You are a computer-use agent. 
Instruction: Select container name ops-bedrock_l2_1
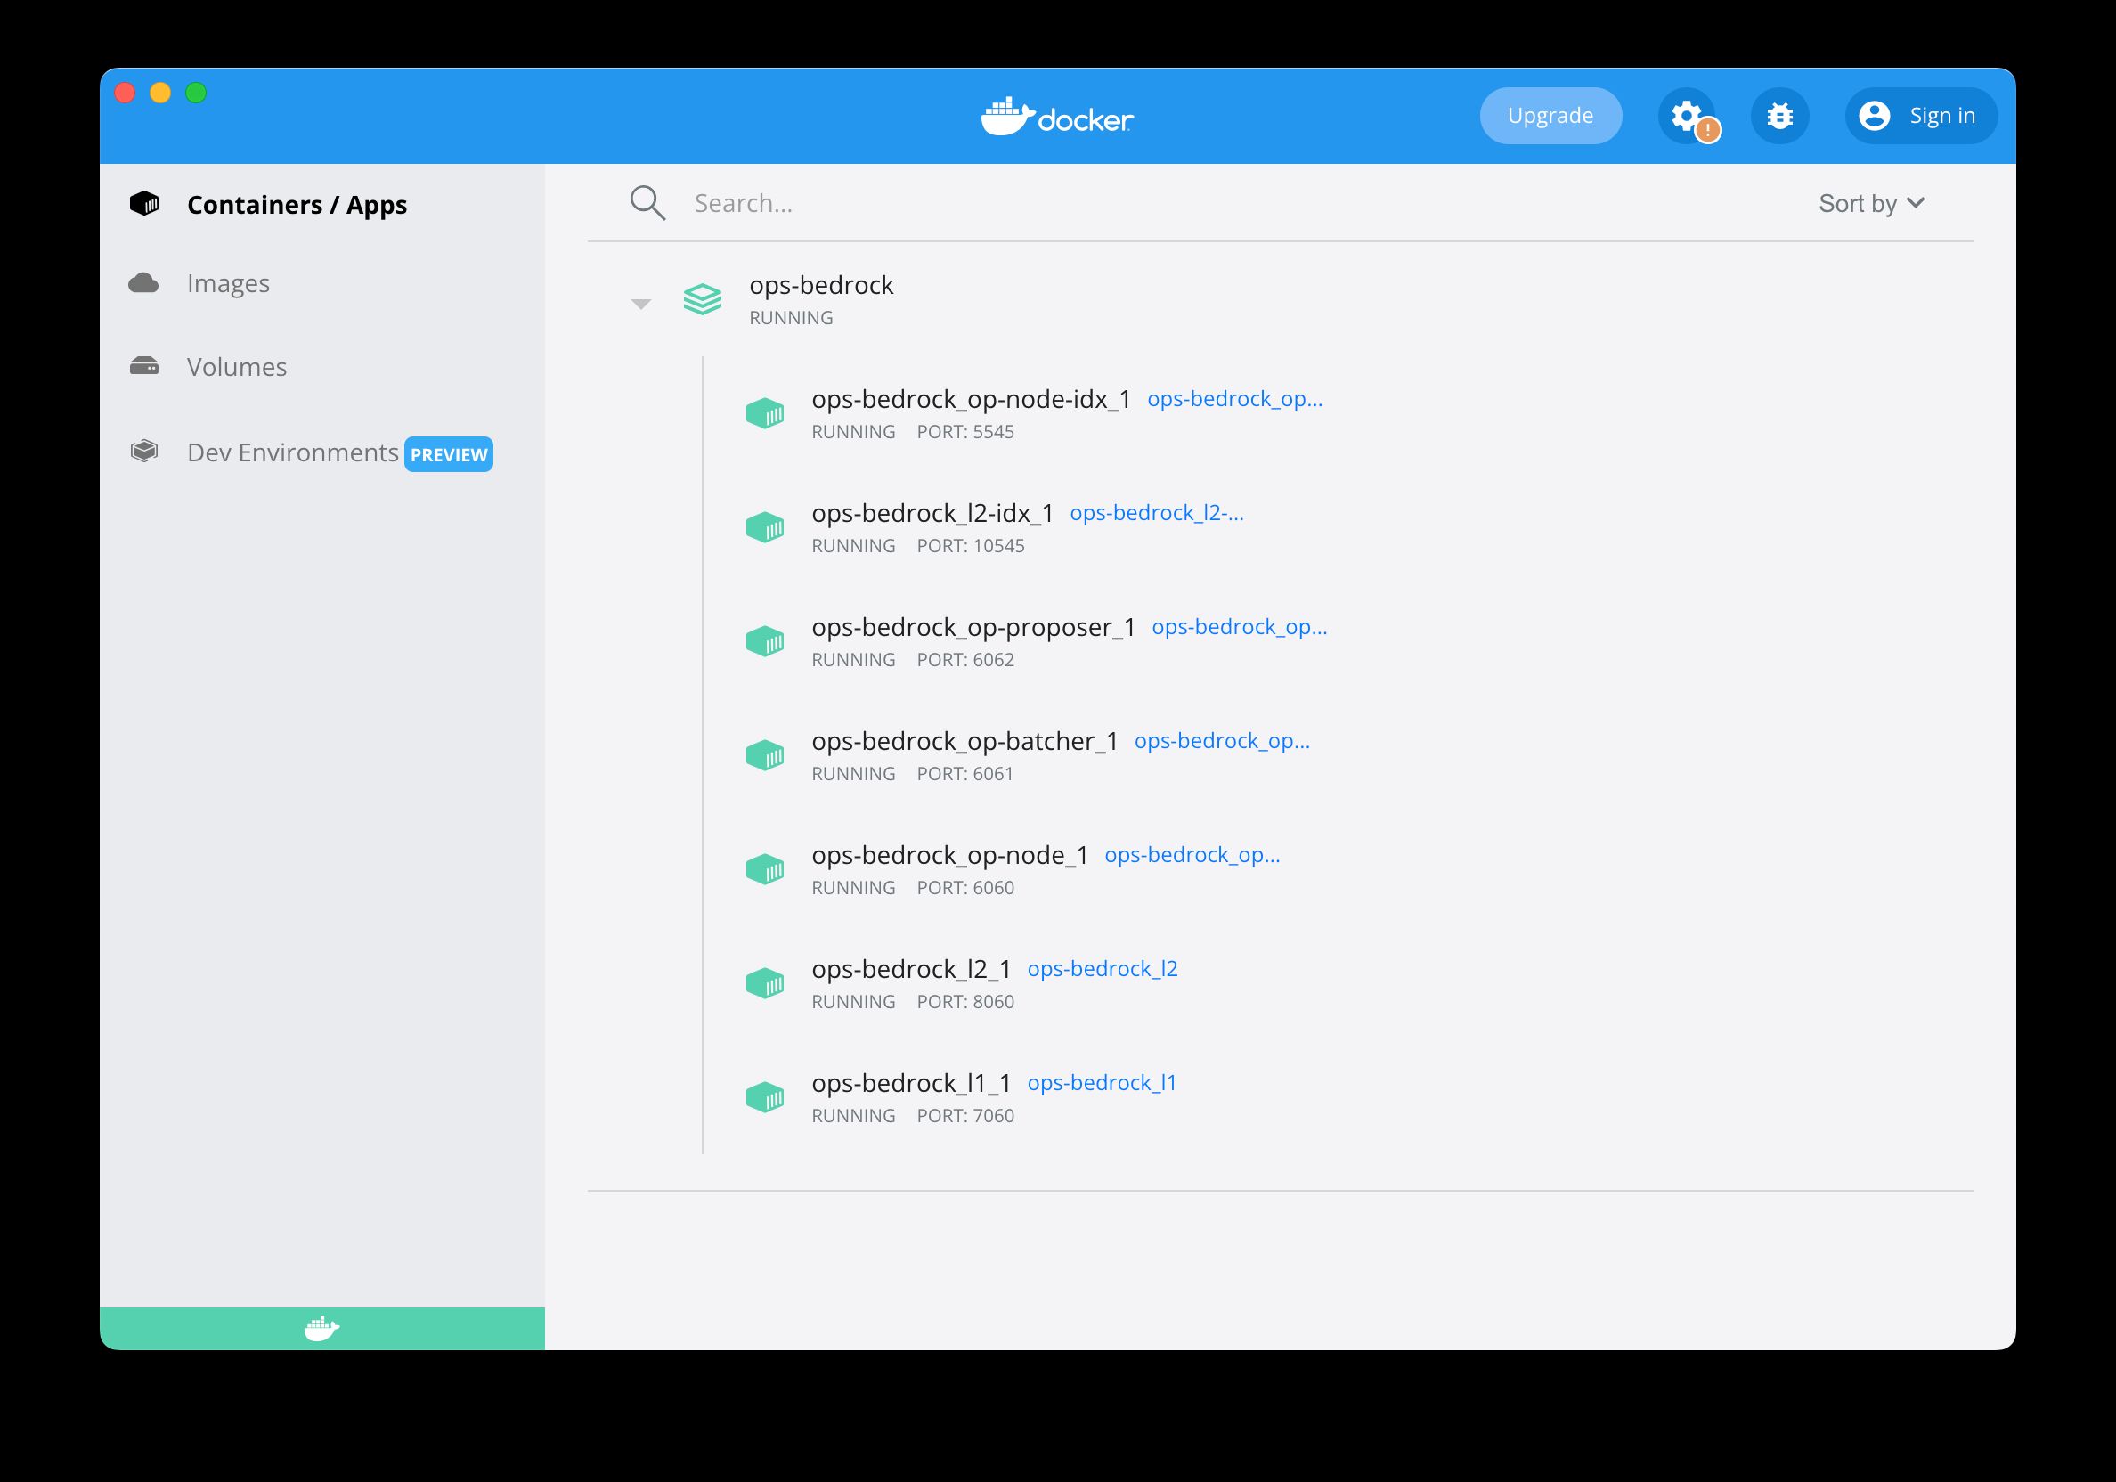pos(911,971)
